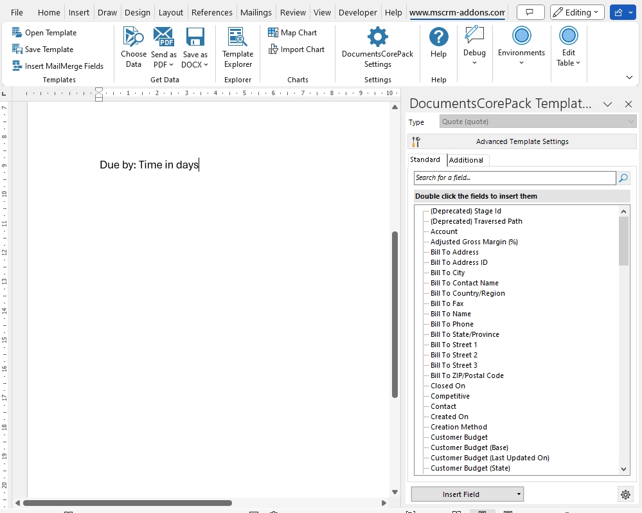
Task: Click Advanced Template Settings button
Action: tap(522, 141)
